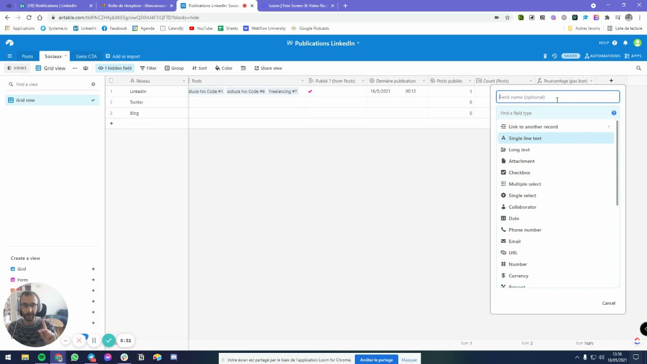Open the row height icon
The height and width of the screenshot is (364, 647).
coord(243,68)
